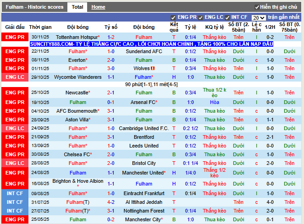Viewport: 304px width, 224px height.
Task: Click Thắng 1/2 kèo in Manchester United row
Action: tap(215, 173)
